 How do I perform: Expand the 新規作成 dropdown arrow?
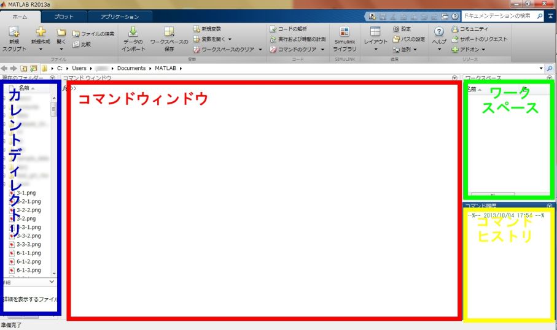pos(41,49)
